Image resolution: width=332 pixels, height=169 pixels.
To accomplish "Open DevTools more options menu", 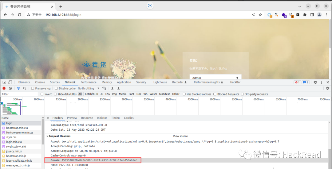I will click(322, 82).
